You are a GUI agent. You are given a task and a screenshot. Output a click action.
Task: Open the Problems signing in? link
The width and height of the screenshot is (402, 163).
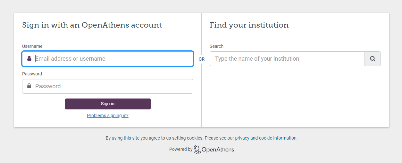pos(108,116)
